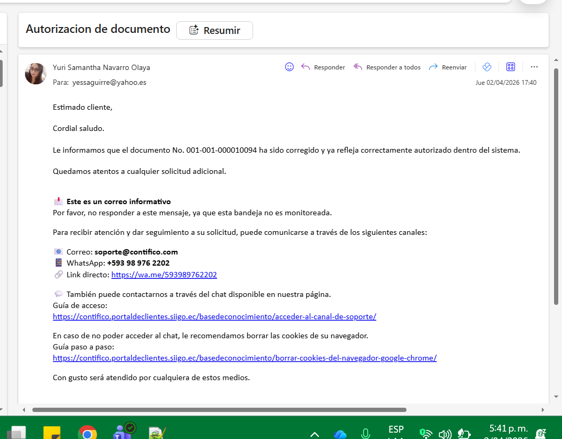562x439 pixels.
Task: Open the acceder-al-canal-de-soporte guide link
Action: (214, 317)
